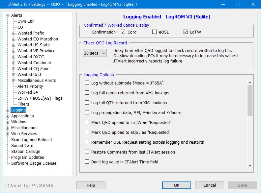Image resolution: width=261 pixels, height=193 pixels.
Task: Select the Wanted DXCC label
Action: [31, 57]
